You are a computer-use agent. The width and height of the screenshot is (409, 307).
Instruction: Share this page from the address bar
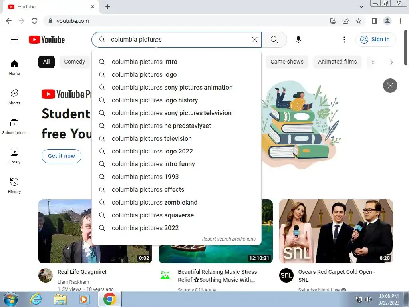[x=346, y=21]
